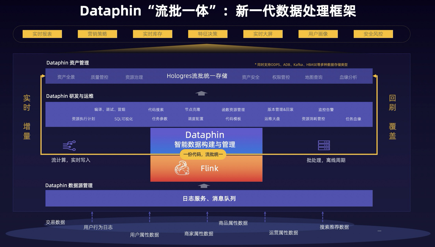Click the Dataphin 研发与运维 heading
The height and width of the screenshot is (247, 435).
tap(70, 96)
